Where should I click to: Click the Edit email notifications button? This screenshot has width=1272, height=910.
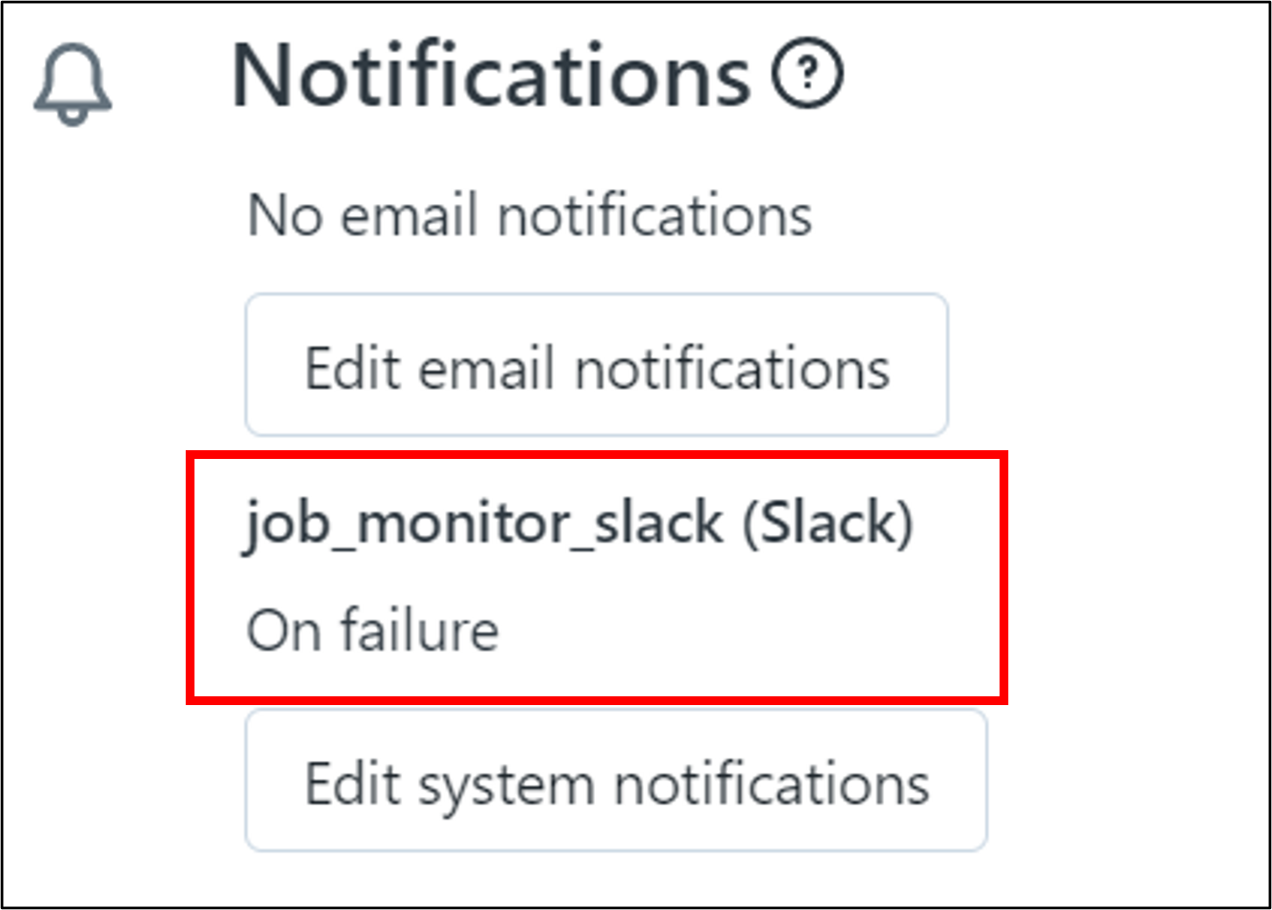click(x=596, y=365)
